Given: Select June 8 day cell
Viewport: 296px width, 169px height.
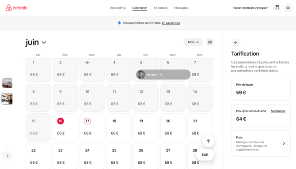Looking at the screenshot, I should click(38, 98).
